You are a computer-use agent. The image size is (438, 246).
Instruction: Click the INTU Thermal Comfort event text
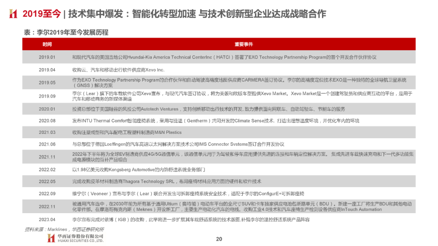coord(216,121)
